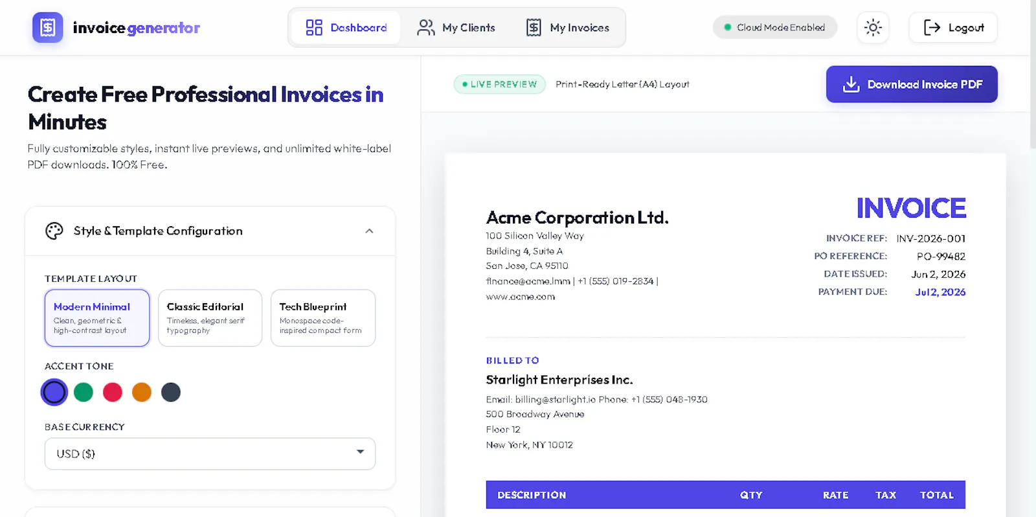The image size is (1036, 517).
Task: Open the My Clients tab
Action: point(456,27)
